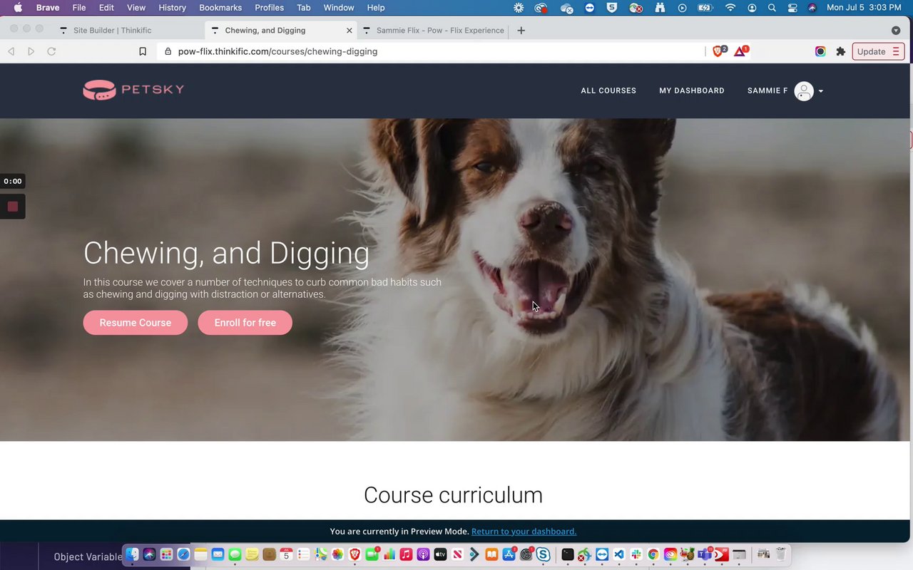Click the Enroll for free button

pos(245,323)
